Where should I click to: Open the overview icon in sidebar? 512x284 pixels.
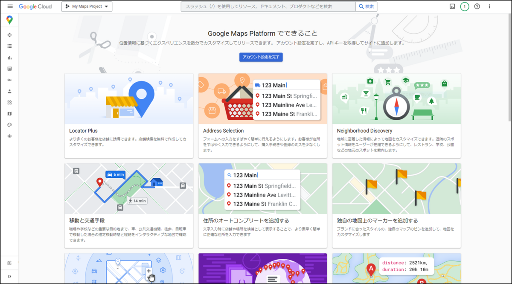[9, 35]
